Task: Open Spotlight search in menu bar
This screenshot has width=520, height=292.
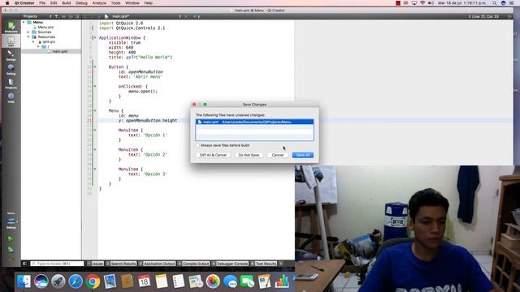Action: tap(495, 3)
